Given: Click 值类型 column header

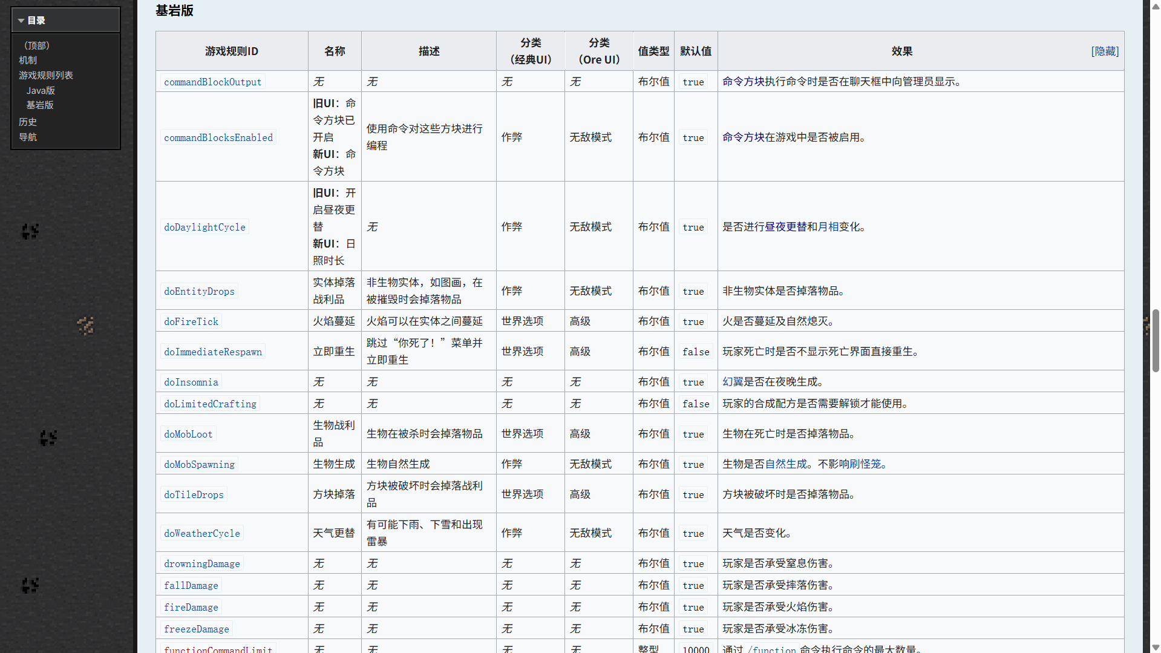Looking at the screenshot, I should coord(653,51).
